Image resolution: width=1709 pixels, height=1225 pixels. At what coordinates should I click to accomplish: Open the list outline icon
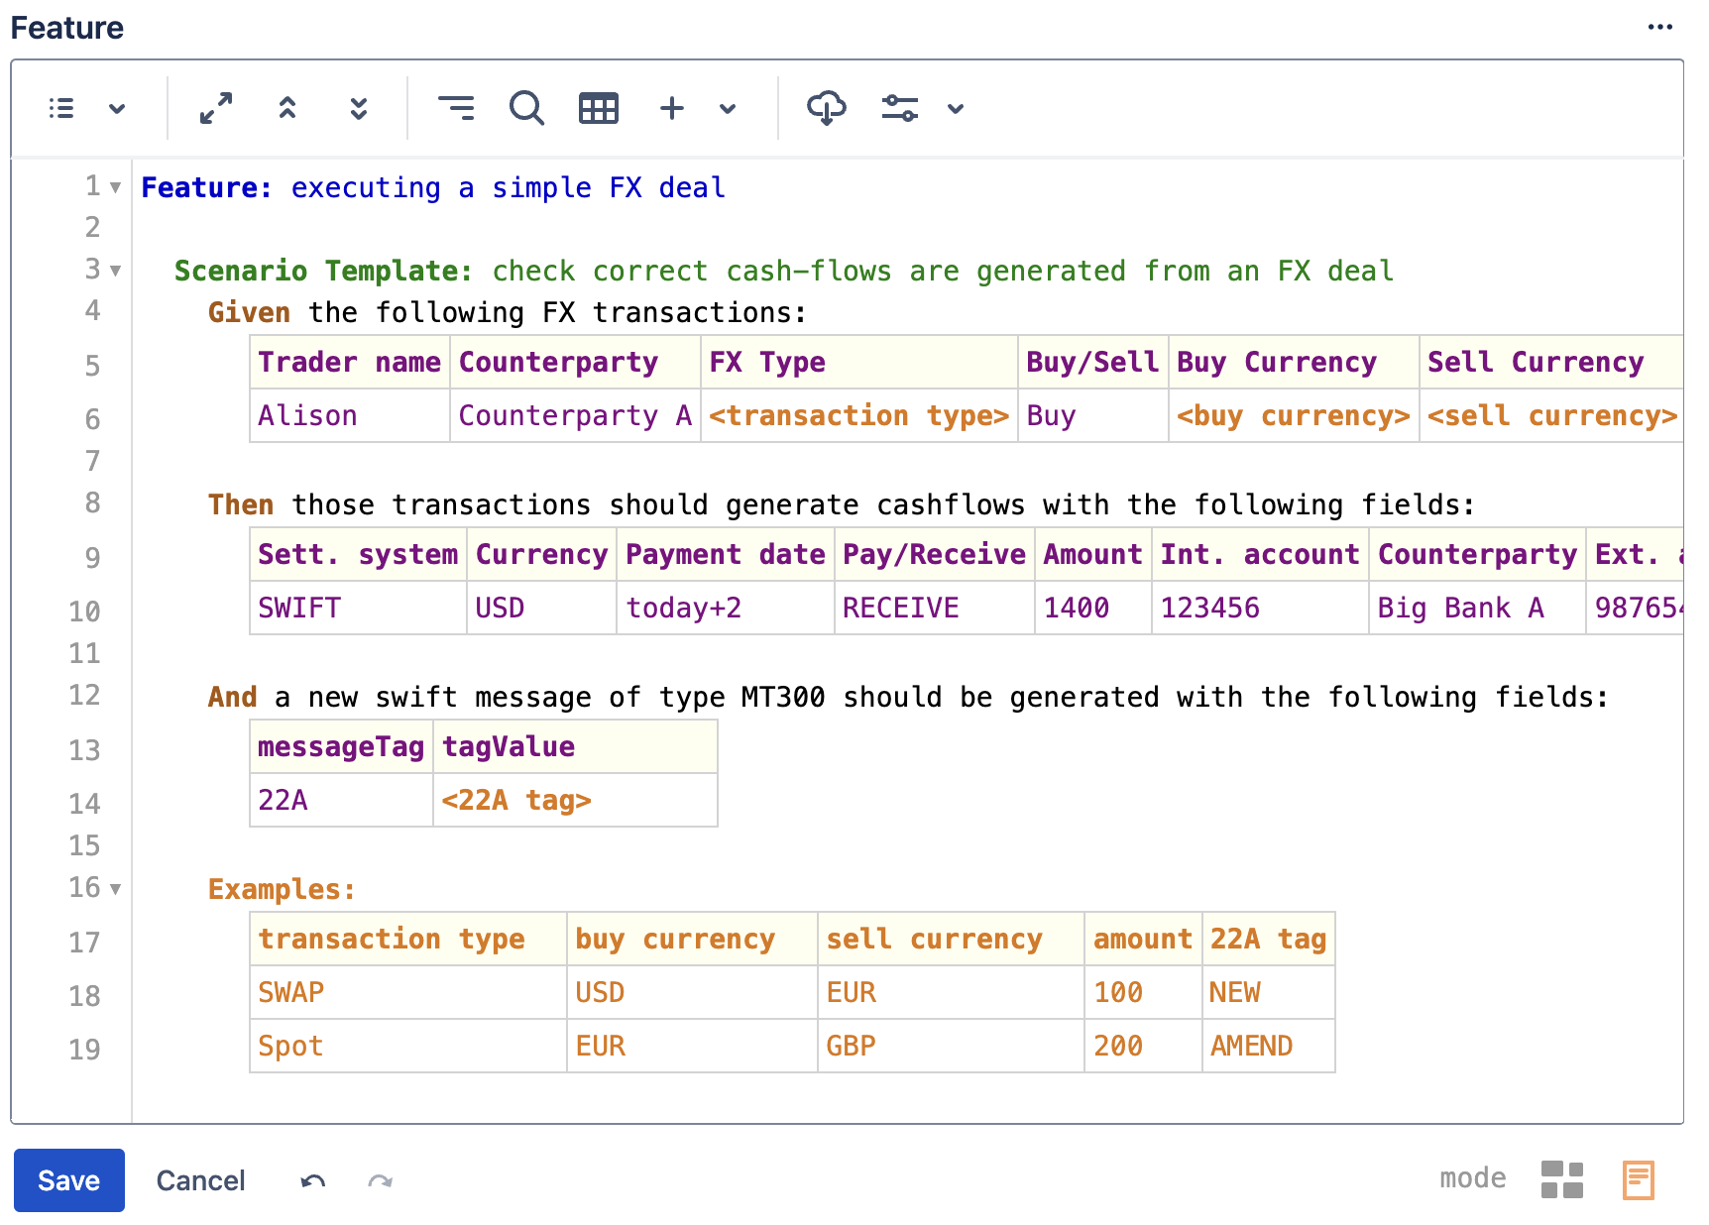[61, 108]
